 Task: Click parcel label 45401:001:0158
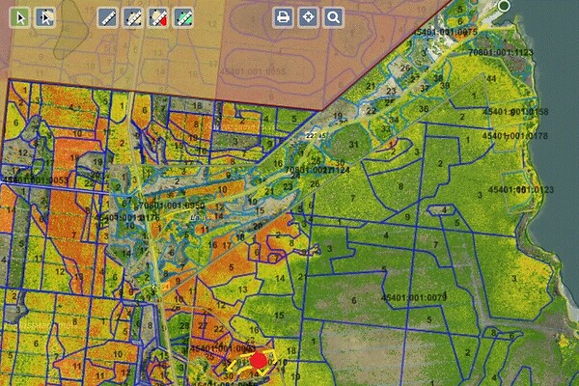(515, 112)
